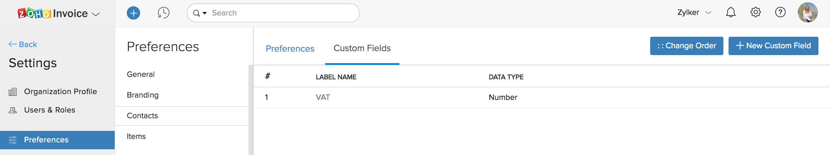This screenshot has width=830, height=155.
Task: Open the VAT custom field row
Action: click(323, 98)
